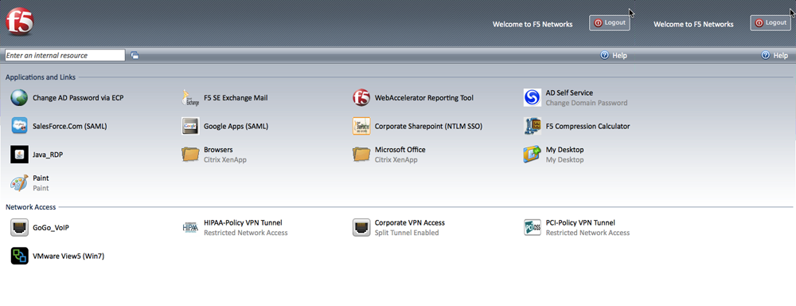Viewport: 796px width, 306px height.
Task: Open the AD Self Service icon
Action: [x=532, y=97]
